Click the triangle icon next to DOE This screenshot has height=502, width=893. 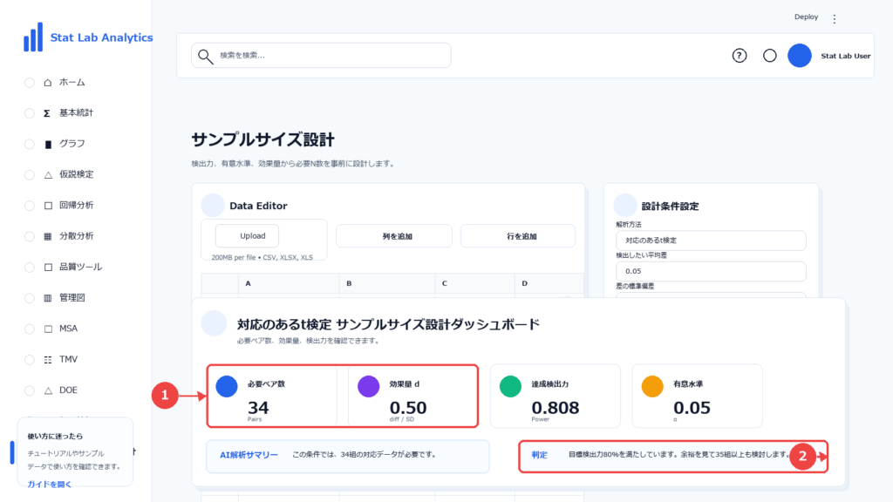tap(48, 390)
